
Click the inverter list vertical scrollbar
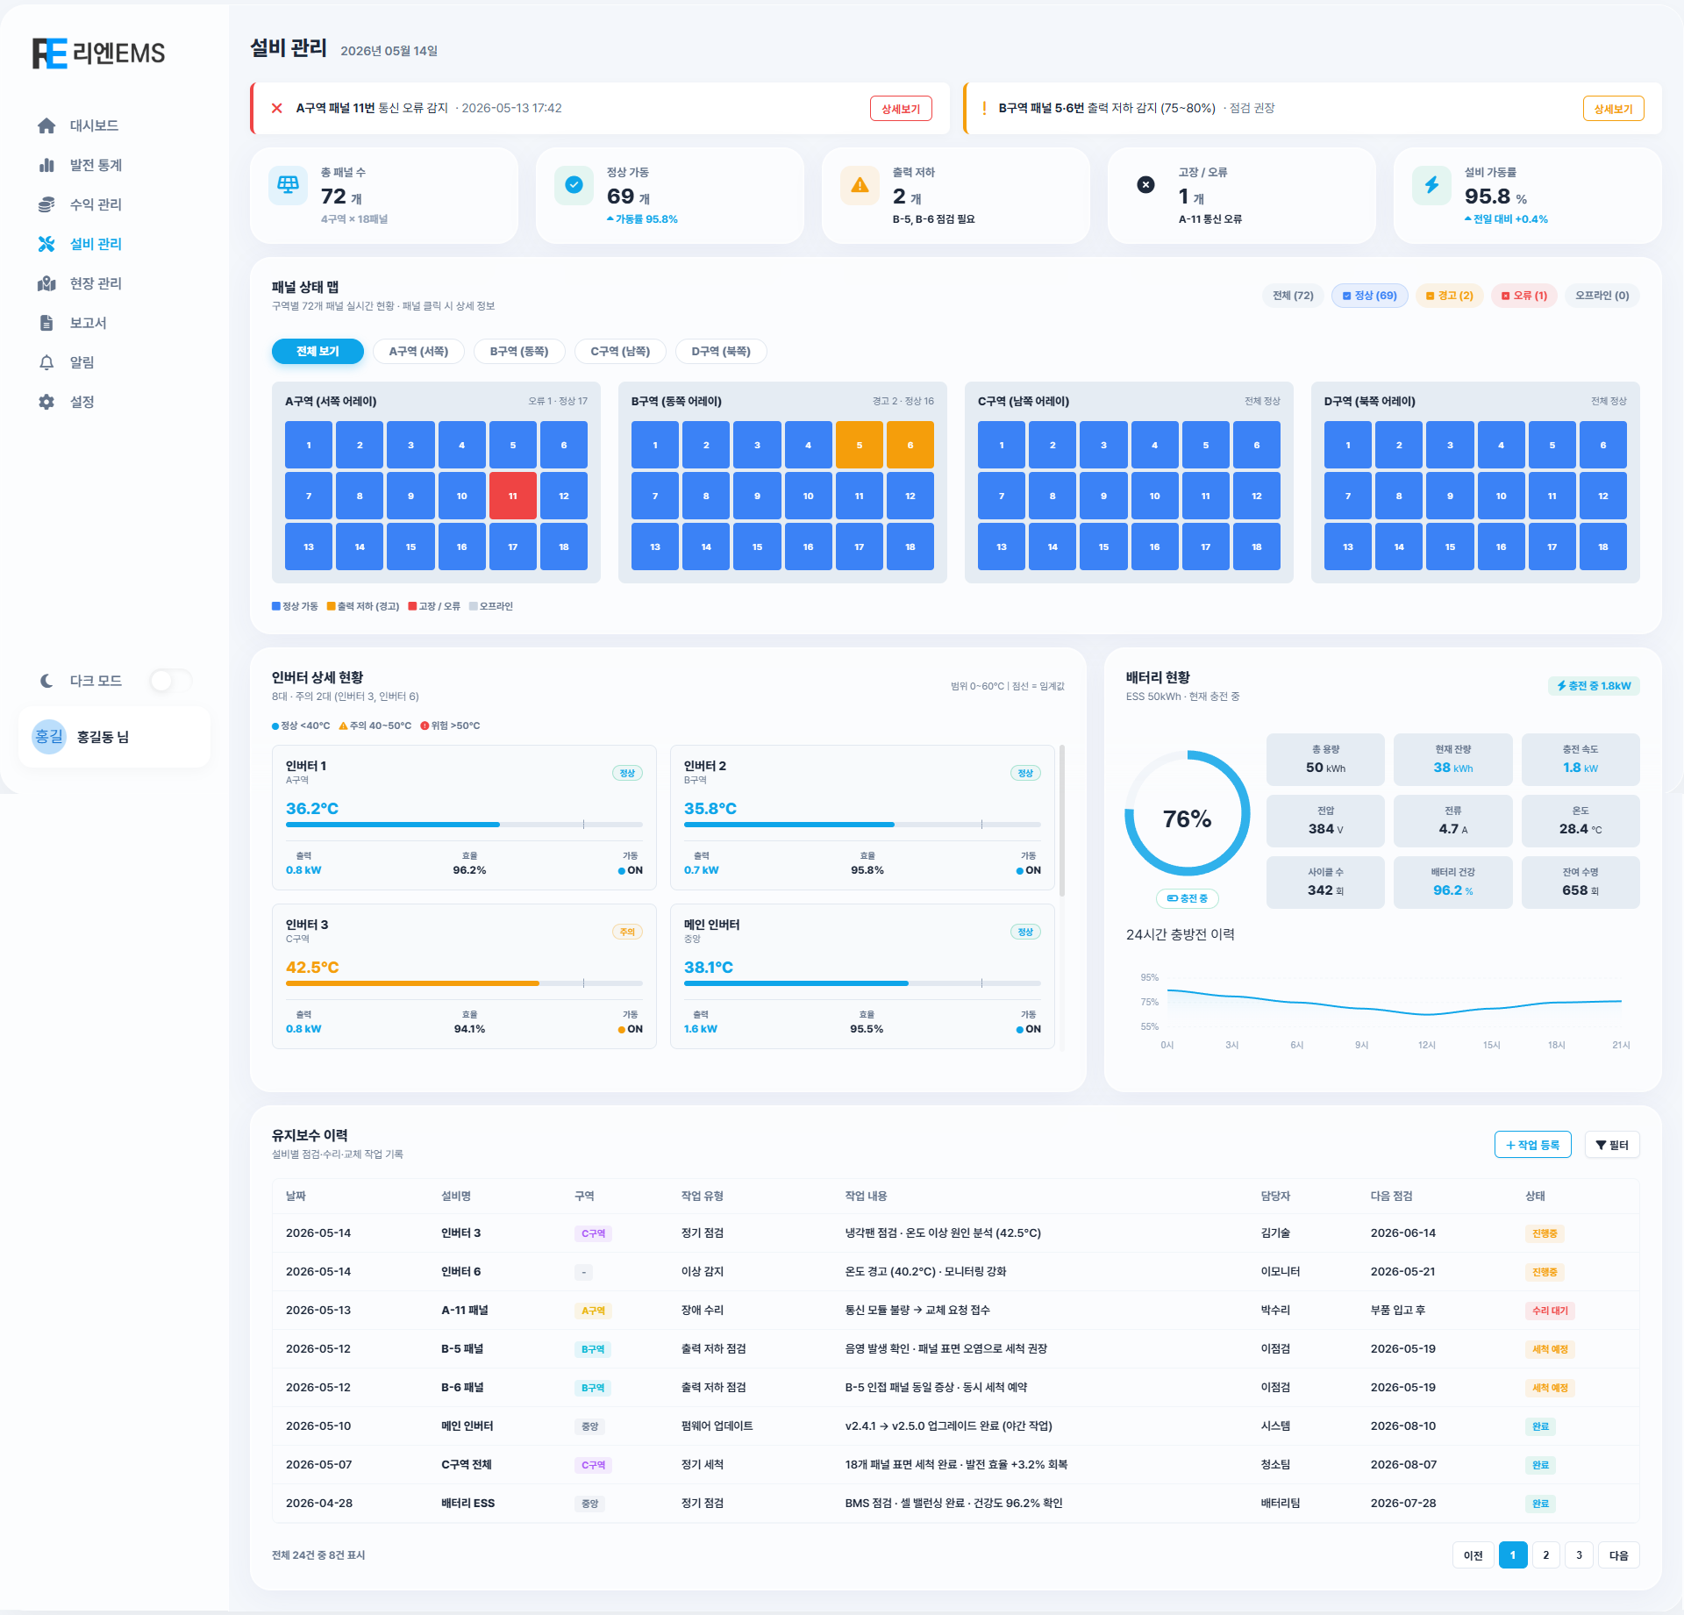pyautogui.click(x=1062, y=820)
